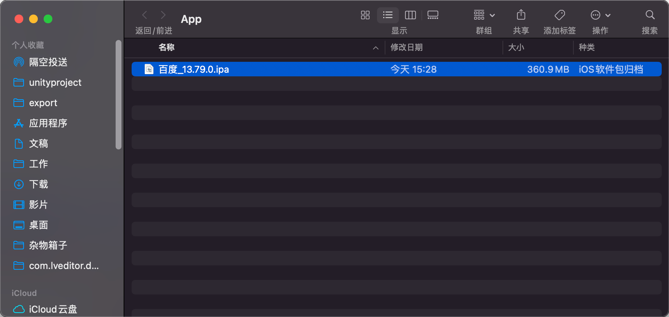Click the unityproject folder icon
Screen dimensions: 669x317
(19, 83)
